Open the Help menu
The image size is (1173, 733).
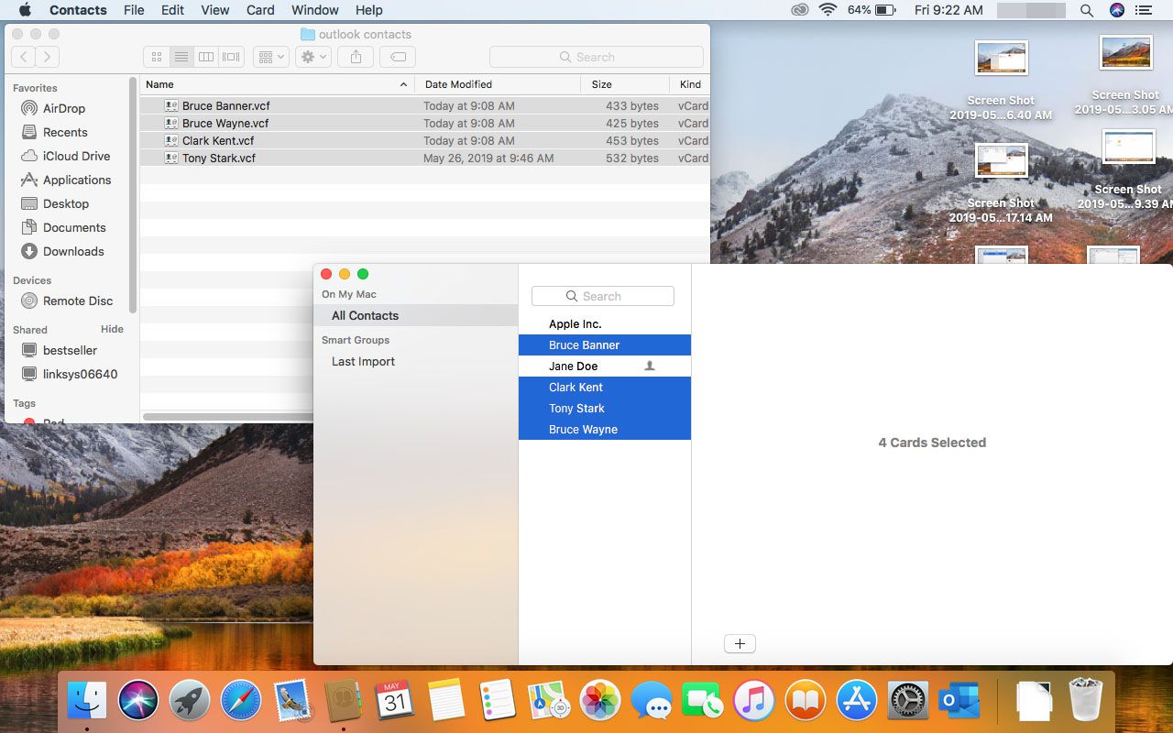(369, 10)
